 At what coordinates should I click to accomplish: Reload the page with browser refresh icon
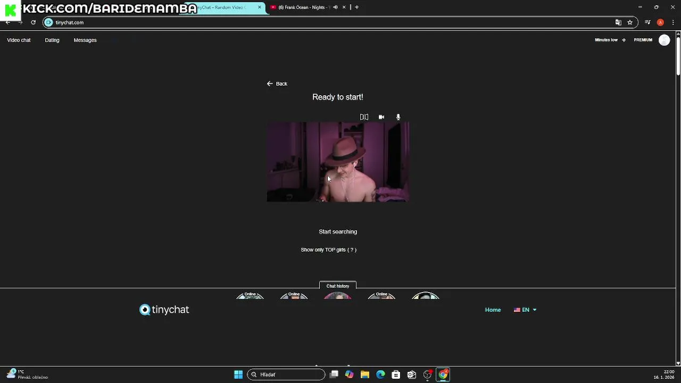tap(33, 22)
